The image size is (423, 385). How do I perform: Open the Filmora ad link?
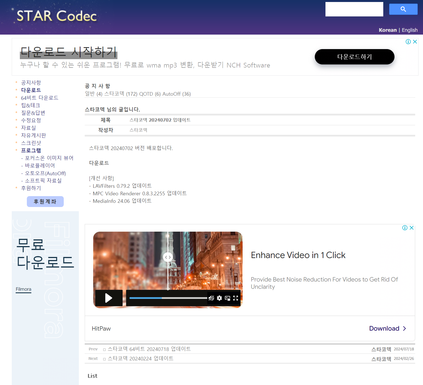click(23, 289)
